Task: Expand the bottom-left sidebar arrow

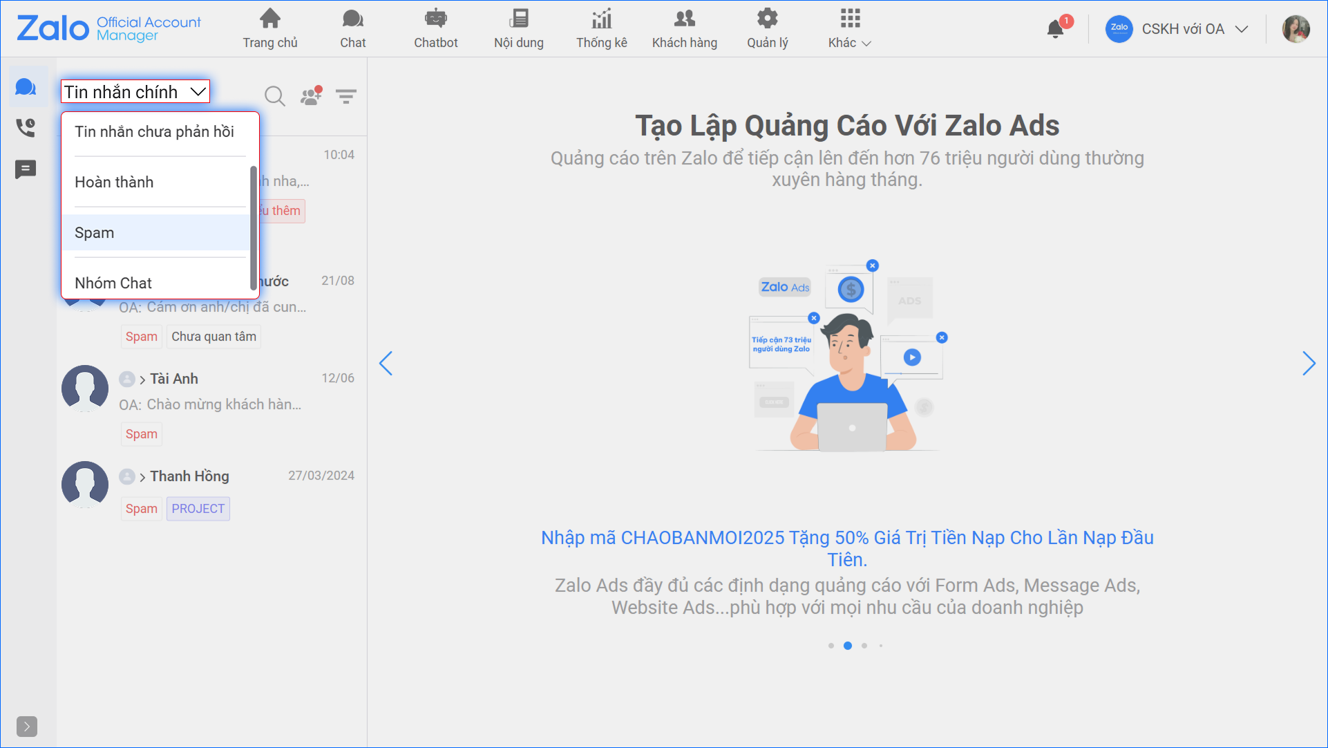Action: (x=27, y=726)
